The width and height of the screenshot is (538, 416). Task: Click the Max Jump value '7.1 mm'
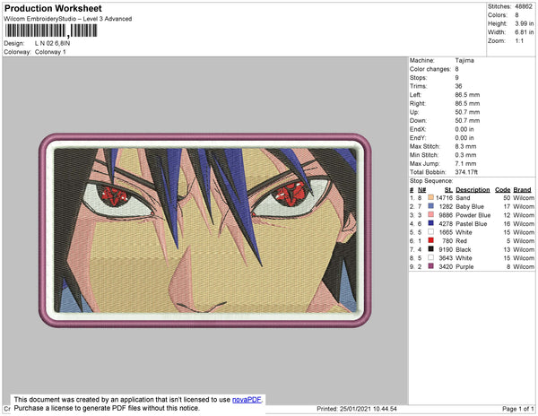[465, 163]
